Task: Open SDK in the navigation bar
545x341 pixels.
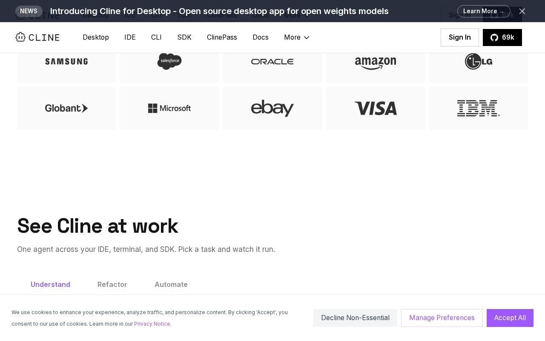Action: point(184,38)
